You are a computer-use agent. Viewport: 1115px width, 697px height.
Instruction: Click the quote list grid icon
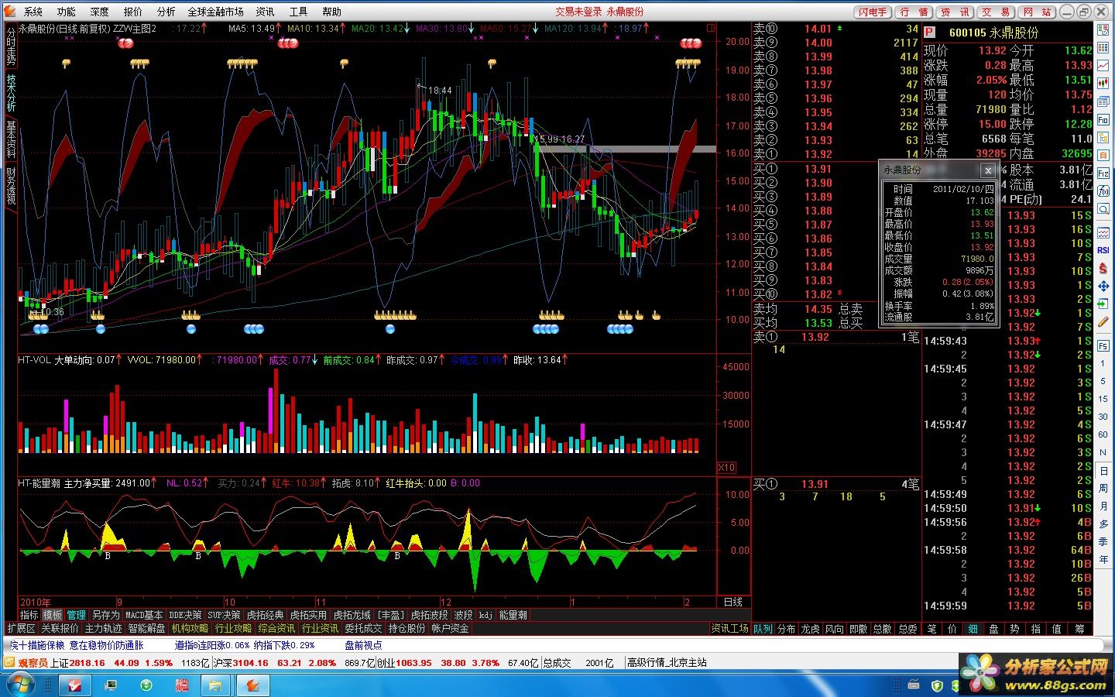pos(1103,48)
